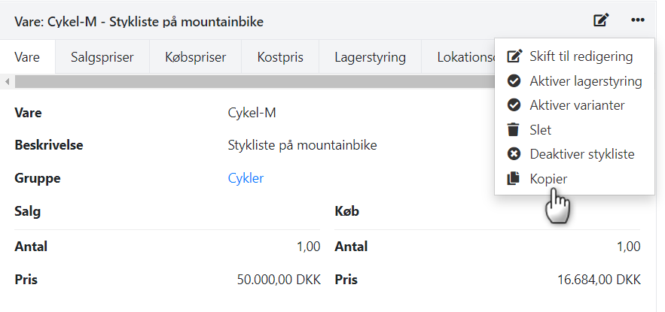Select Skift til redigering menu entry

pyautogui.click(x=581, y=56)
